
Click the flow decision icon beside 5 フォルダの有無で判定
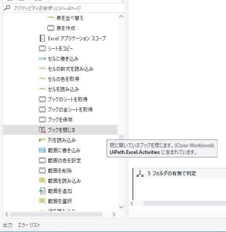point(140,173)
